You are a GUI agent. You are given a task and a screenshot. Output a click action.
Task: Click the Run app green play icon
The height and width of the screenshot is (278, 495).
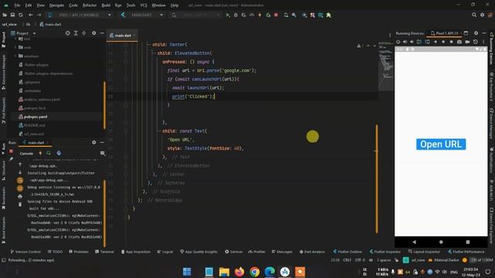pos(227,15)
